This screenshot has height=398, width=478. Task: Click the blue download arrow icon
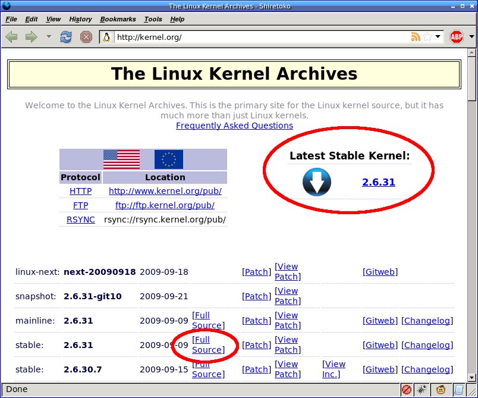pyautogui.click(x=316, y=182)
